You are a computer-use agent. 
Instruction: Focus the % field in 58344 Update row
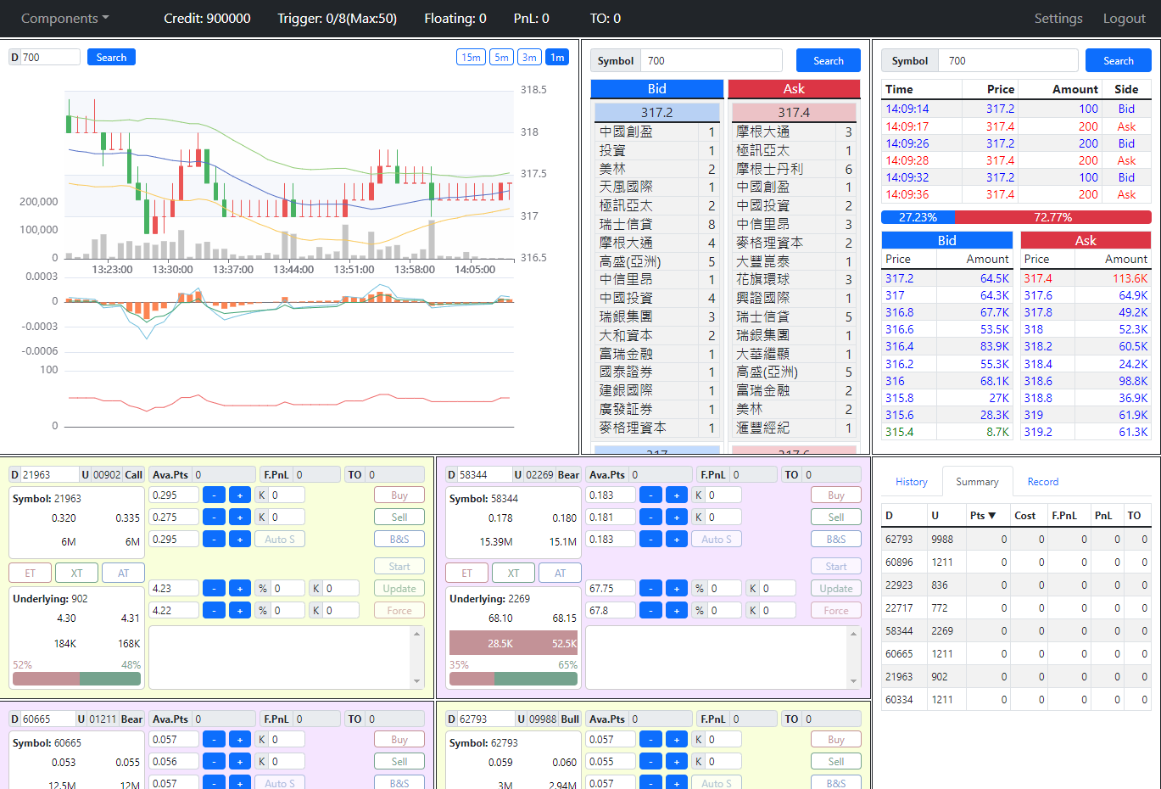pos(723,589)
